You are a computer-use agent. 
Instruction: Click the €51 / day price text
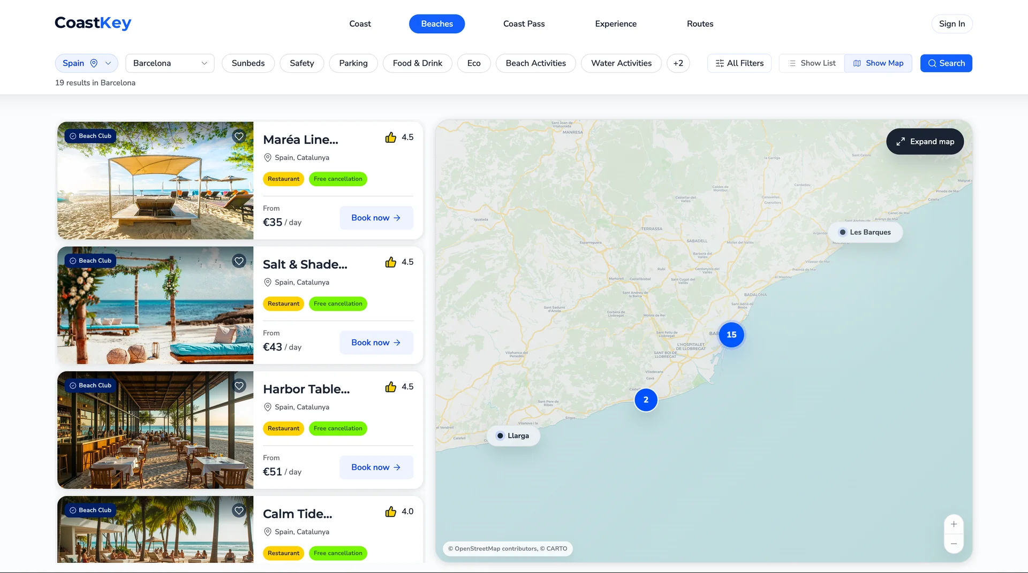point(282,471)
